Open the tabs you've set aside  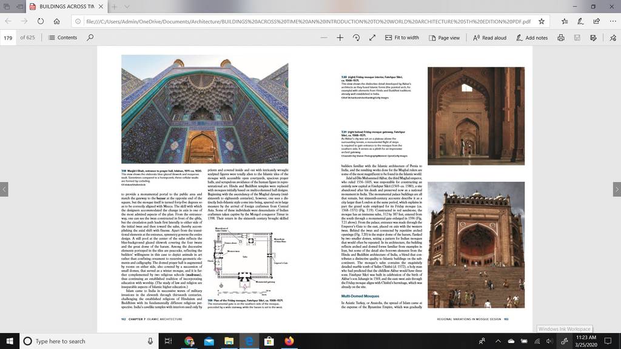(6, 6)
